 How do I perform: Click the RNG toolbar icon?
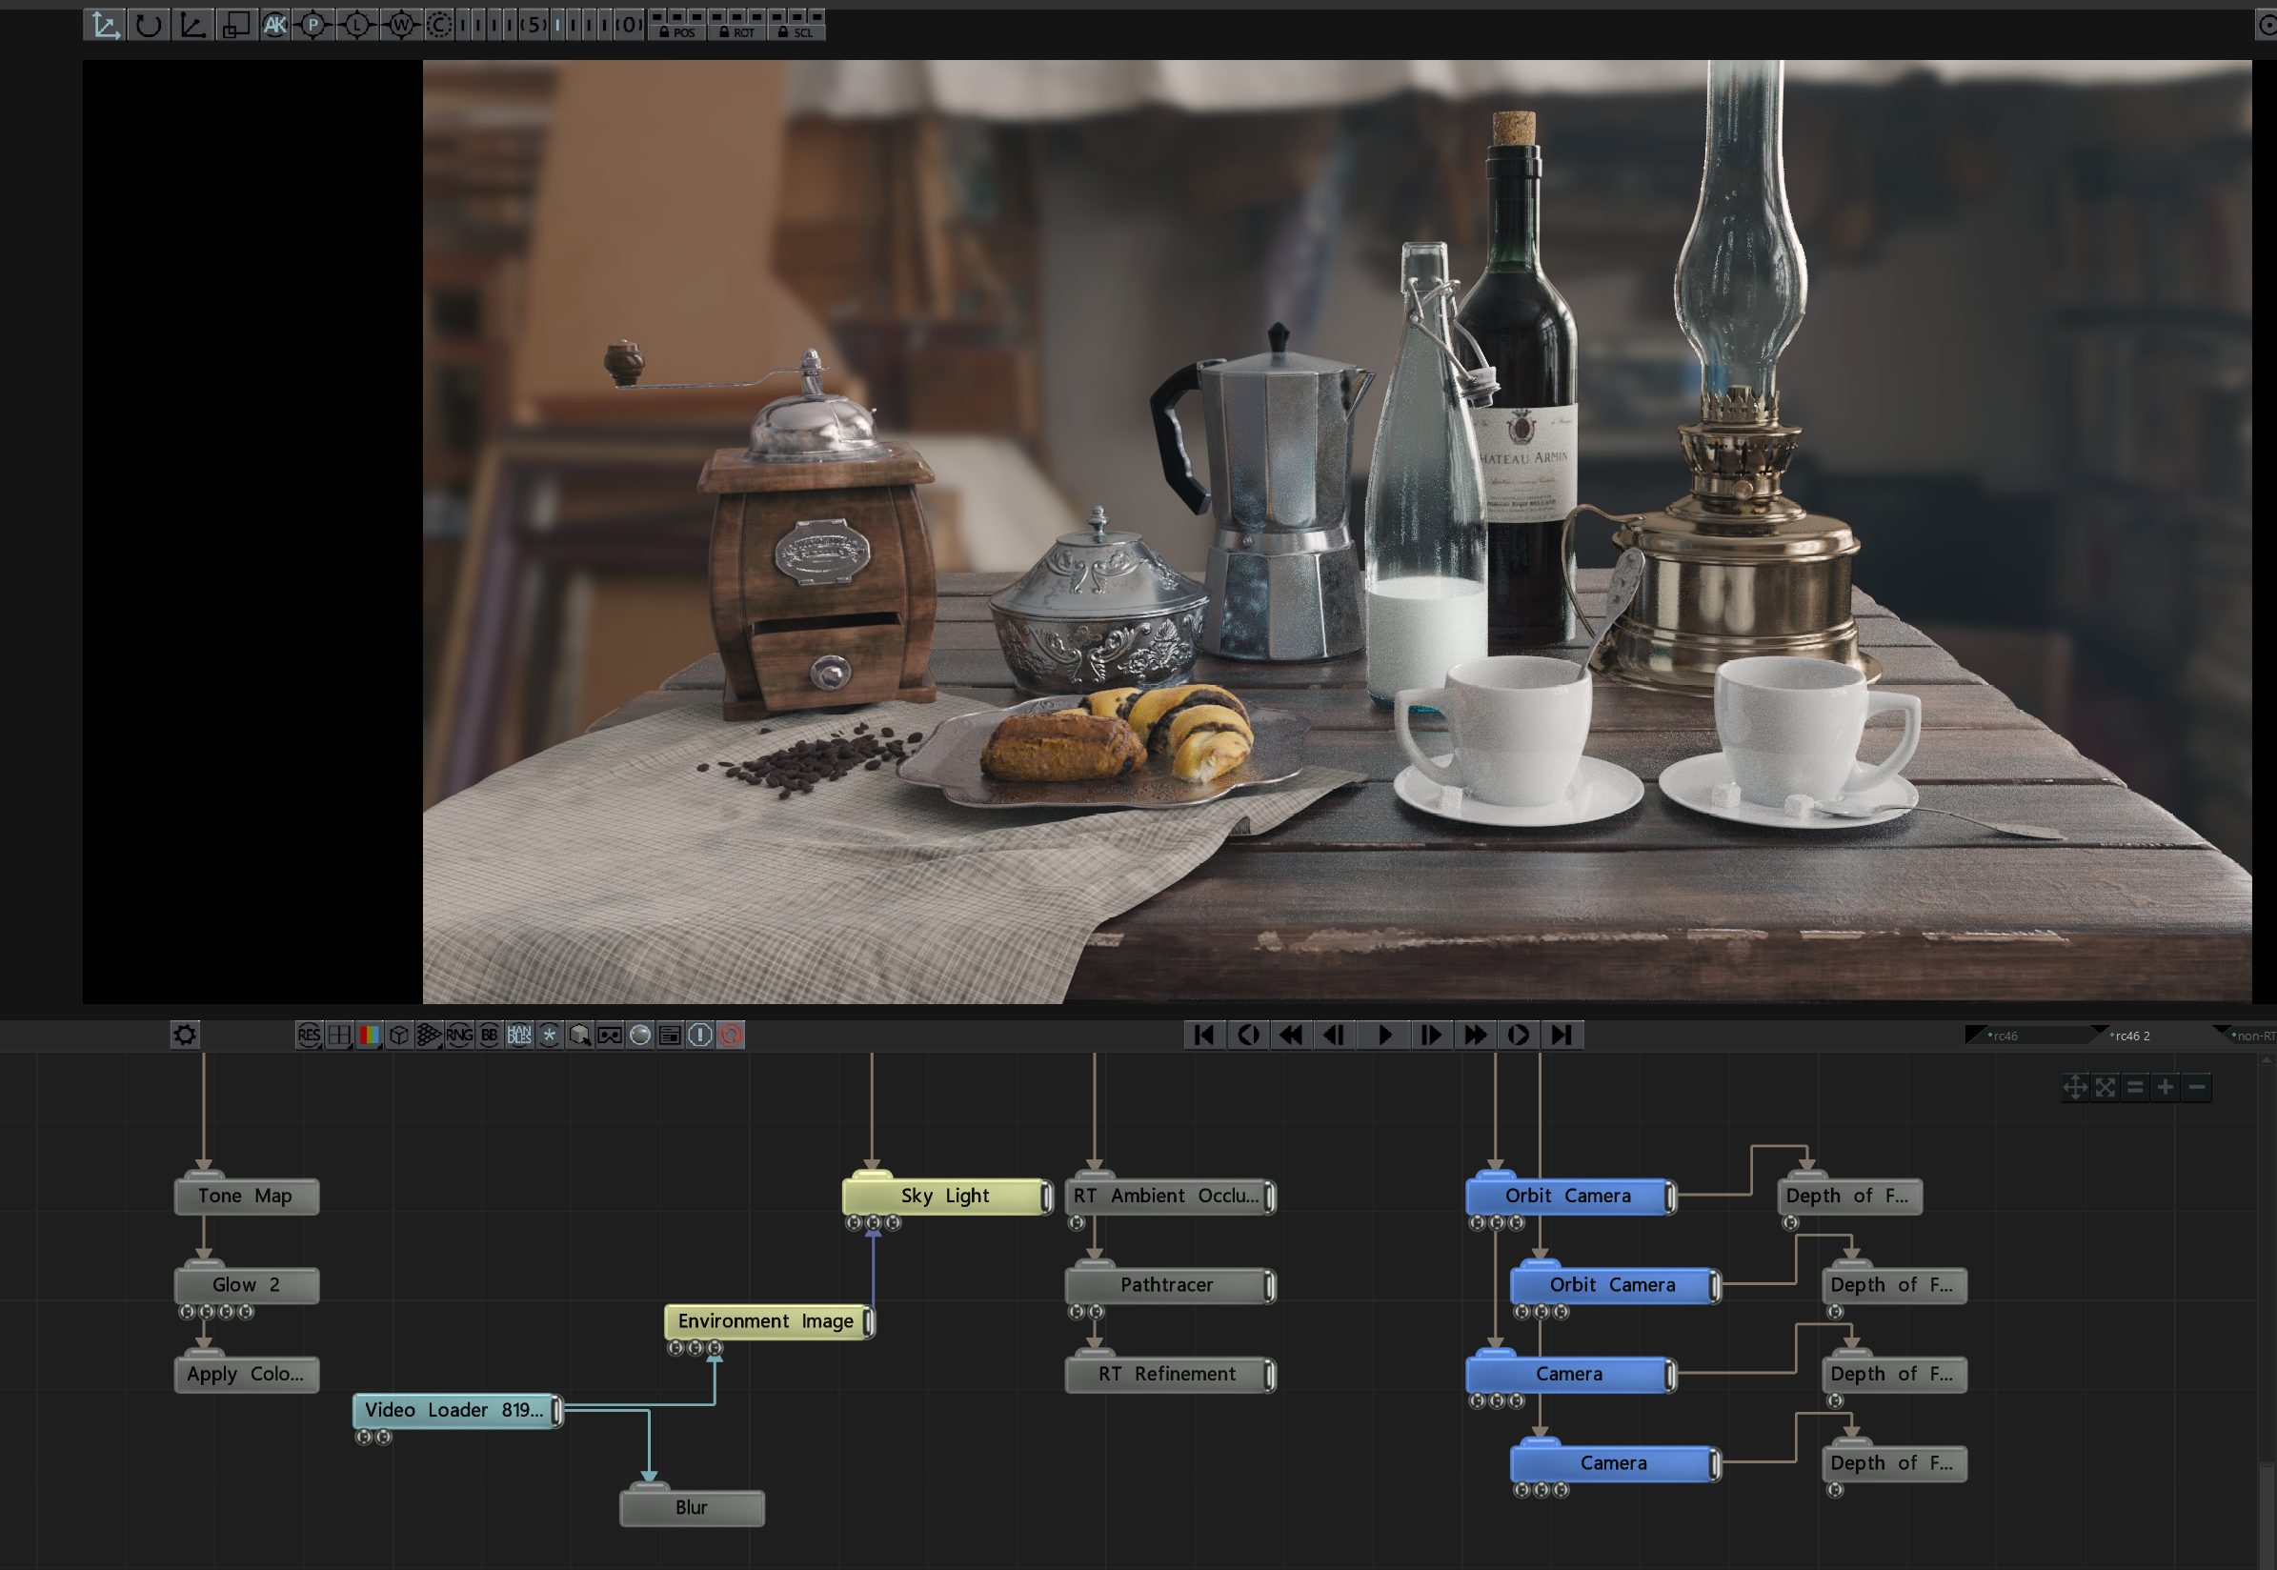(458, 1035)
